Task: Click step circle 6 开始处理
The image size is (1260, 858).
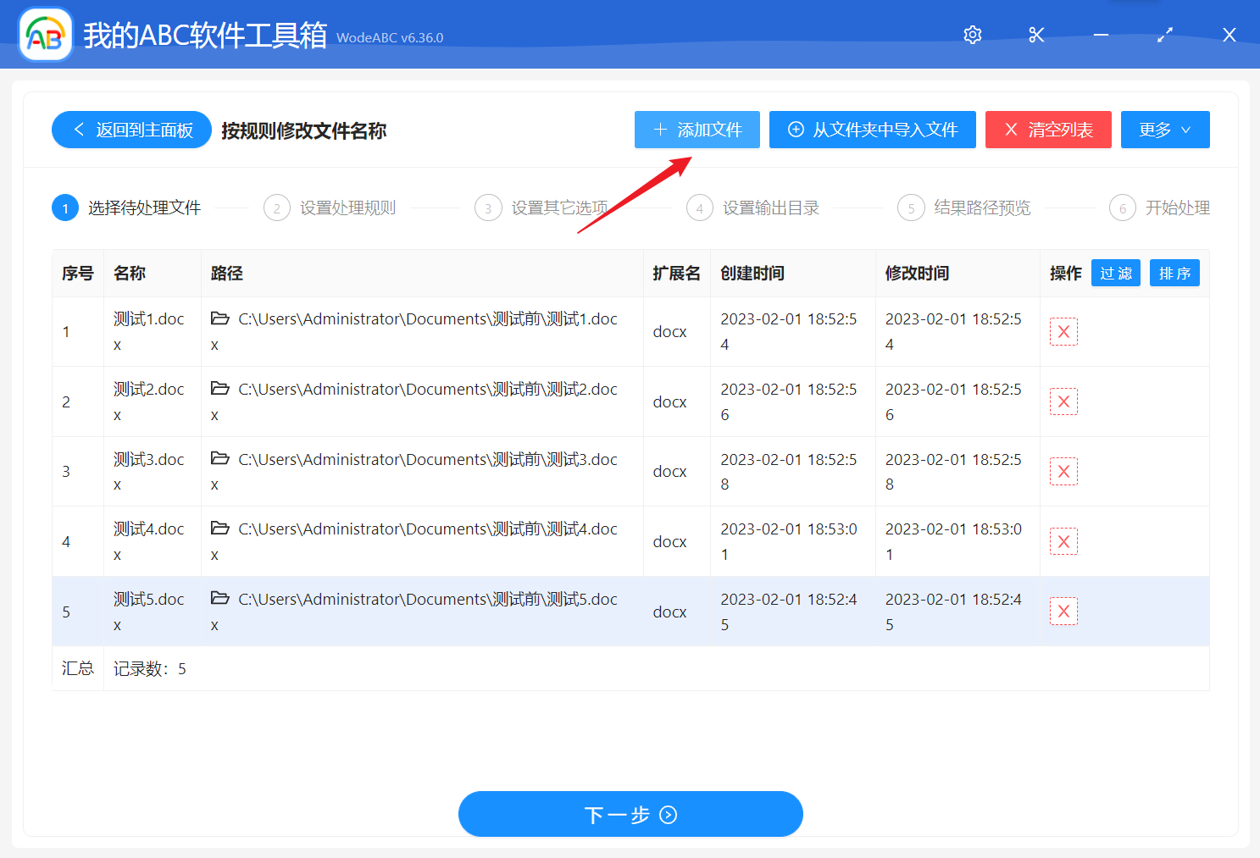Action: (1122, 208)
